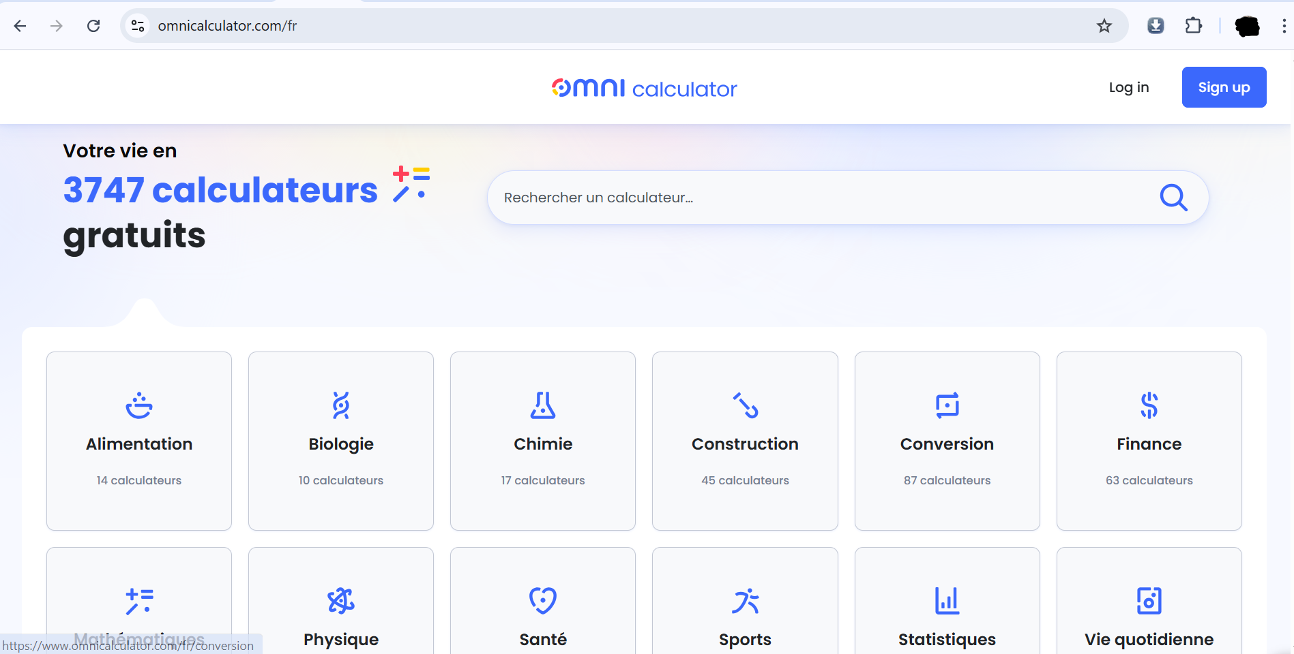This screenshot has height=654, width=1294.
Task: Click the Log in link
Action: tap(1128, 87)
